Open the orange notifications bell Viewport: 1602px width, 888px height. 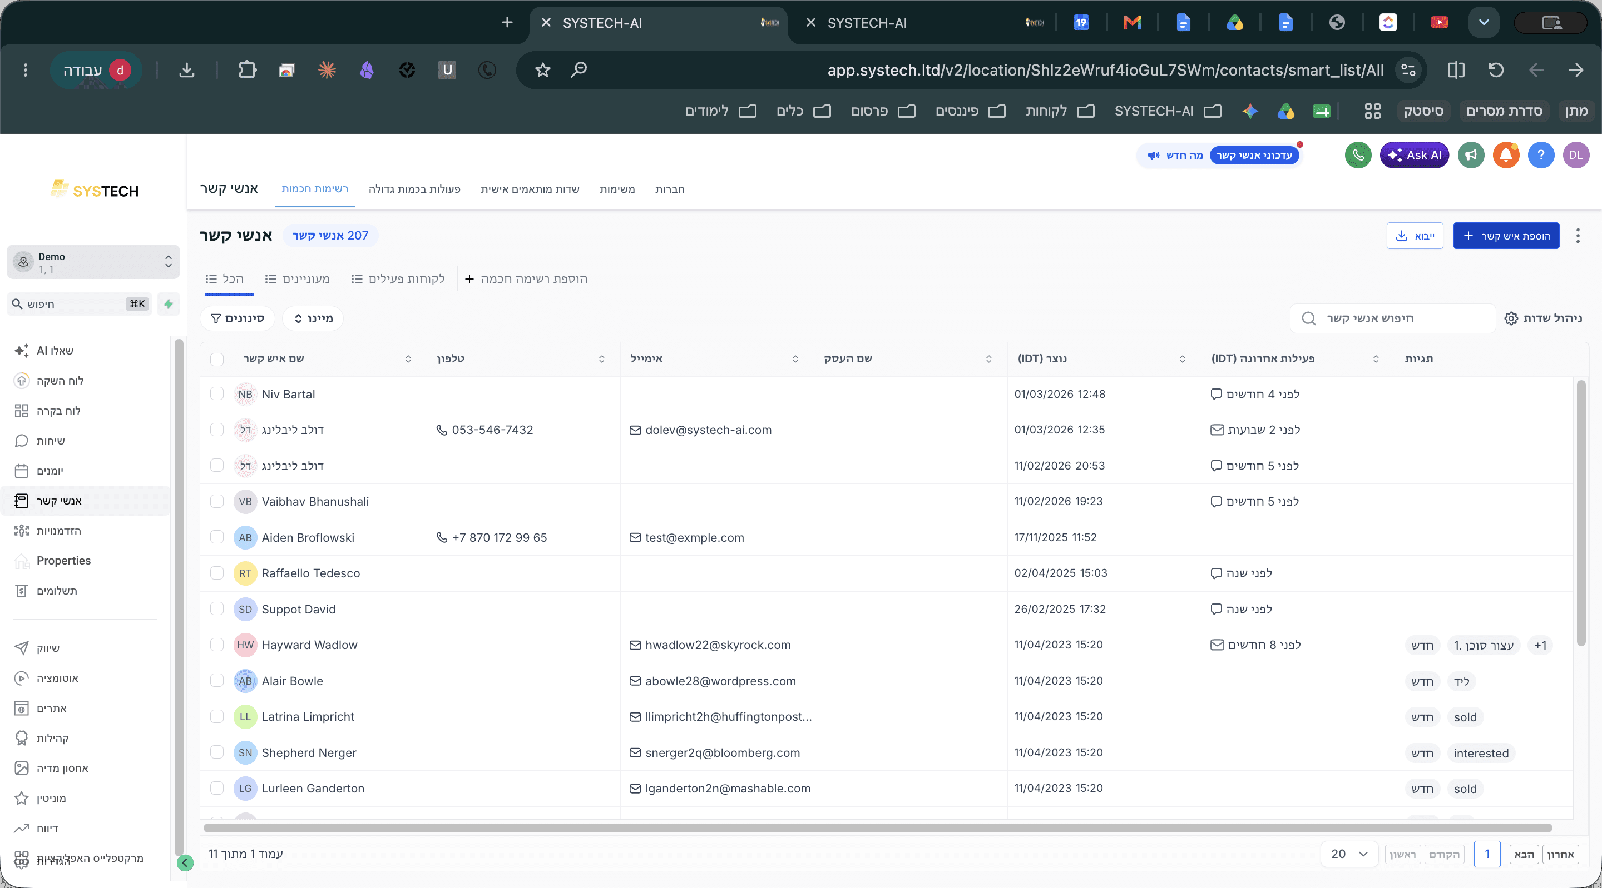[1506, 156]
